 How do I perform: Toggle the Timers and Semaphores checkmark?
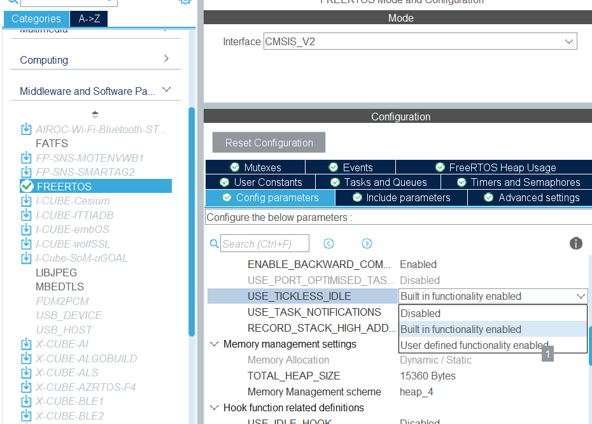[x=462, y=181]
